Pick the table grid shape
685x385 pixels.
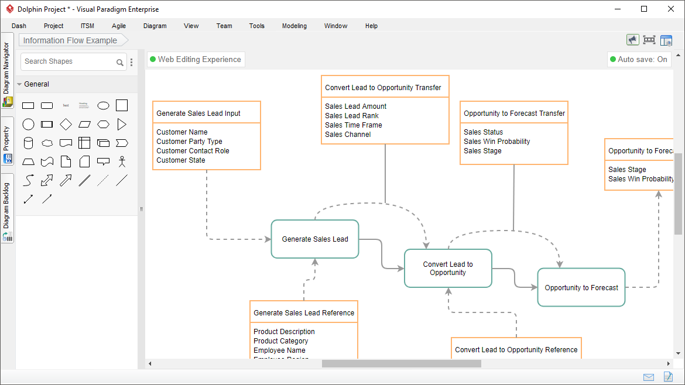pyautogui.click(x=84, y=143)
